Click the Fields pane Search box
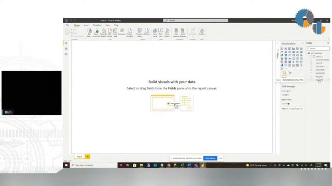 (317, 49)
